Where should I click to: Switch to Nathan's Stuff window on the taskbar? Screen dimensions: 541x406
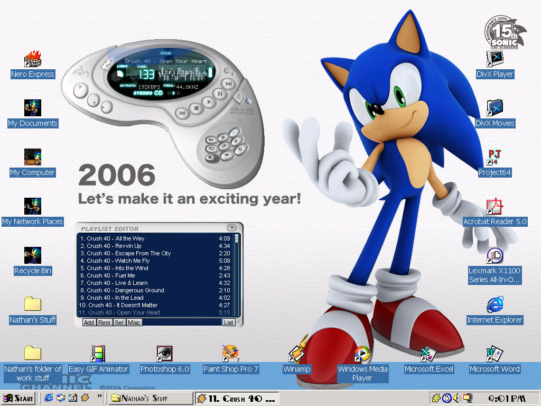[x=151, y=398]
